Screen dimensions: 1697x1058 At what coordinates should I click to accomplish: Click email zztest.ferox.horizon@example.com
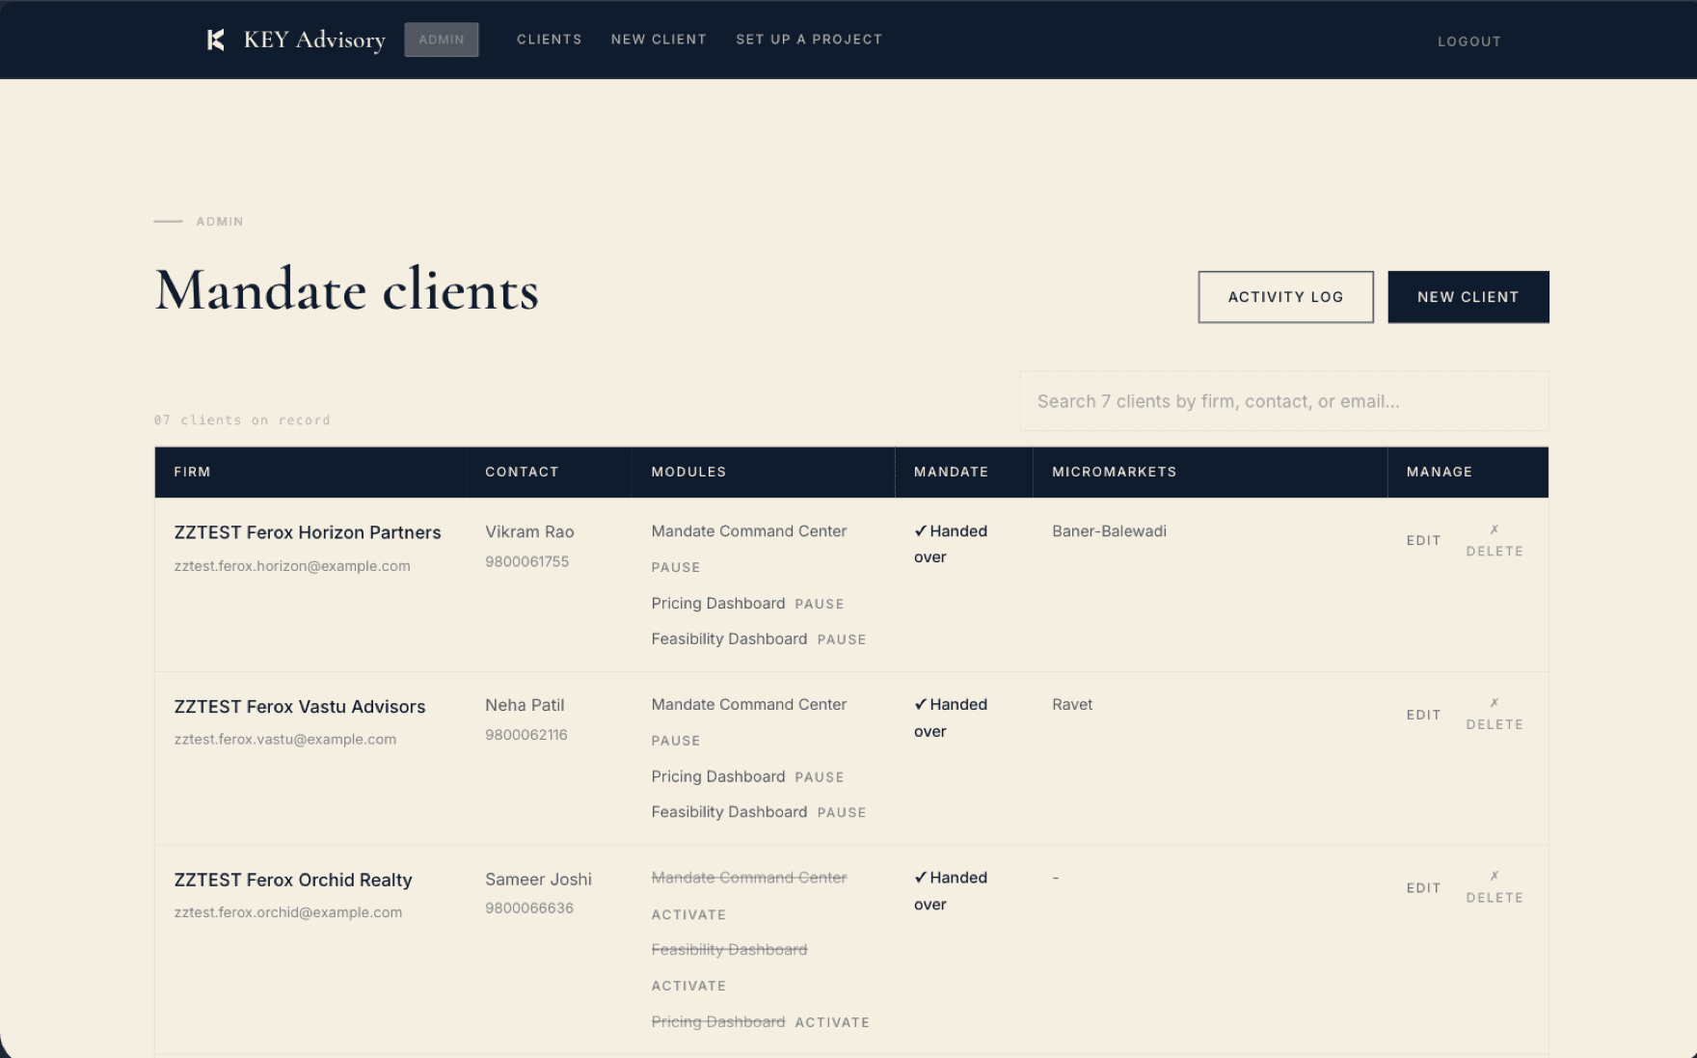tap(292, 566)
